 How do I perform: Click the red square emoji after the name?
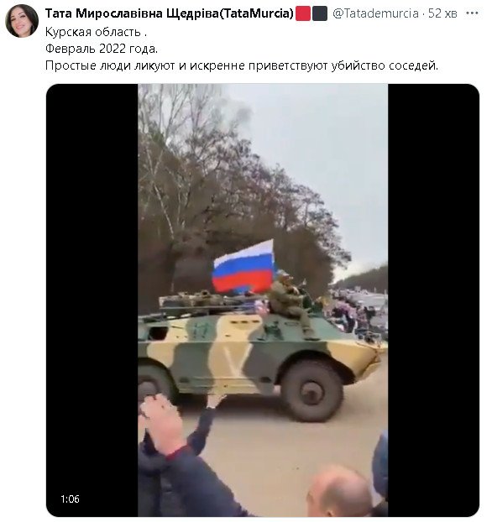coord(303,13)
